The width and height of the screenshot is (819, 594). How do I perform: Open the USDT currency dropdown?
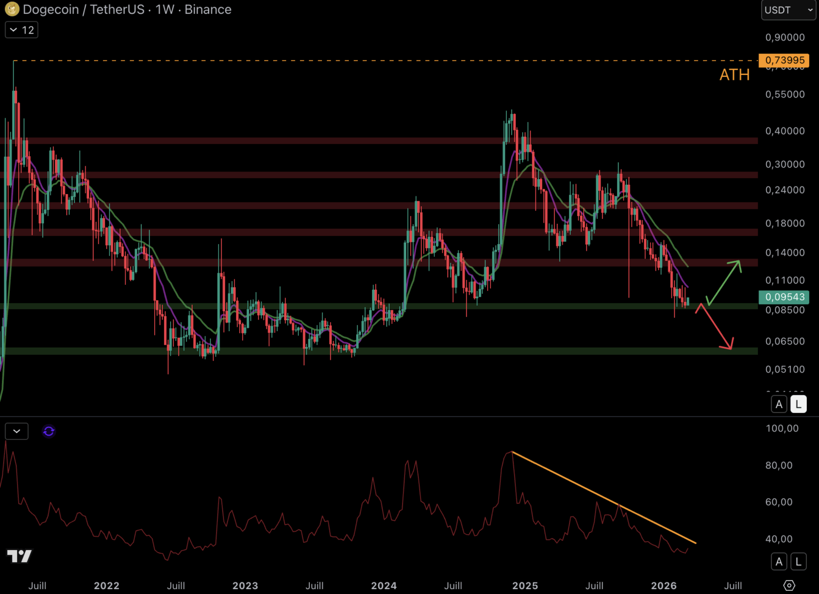(x=788, y=10)
